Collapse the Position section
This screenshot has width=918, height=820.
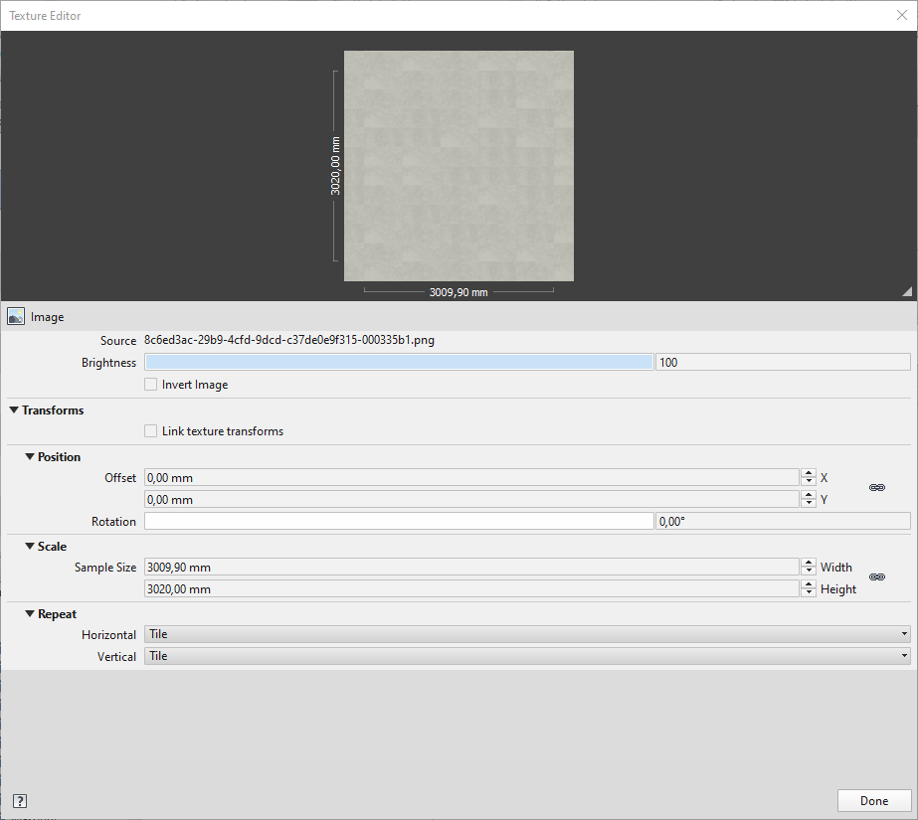(x=29, y=456)
